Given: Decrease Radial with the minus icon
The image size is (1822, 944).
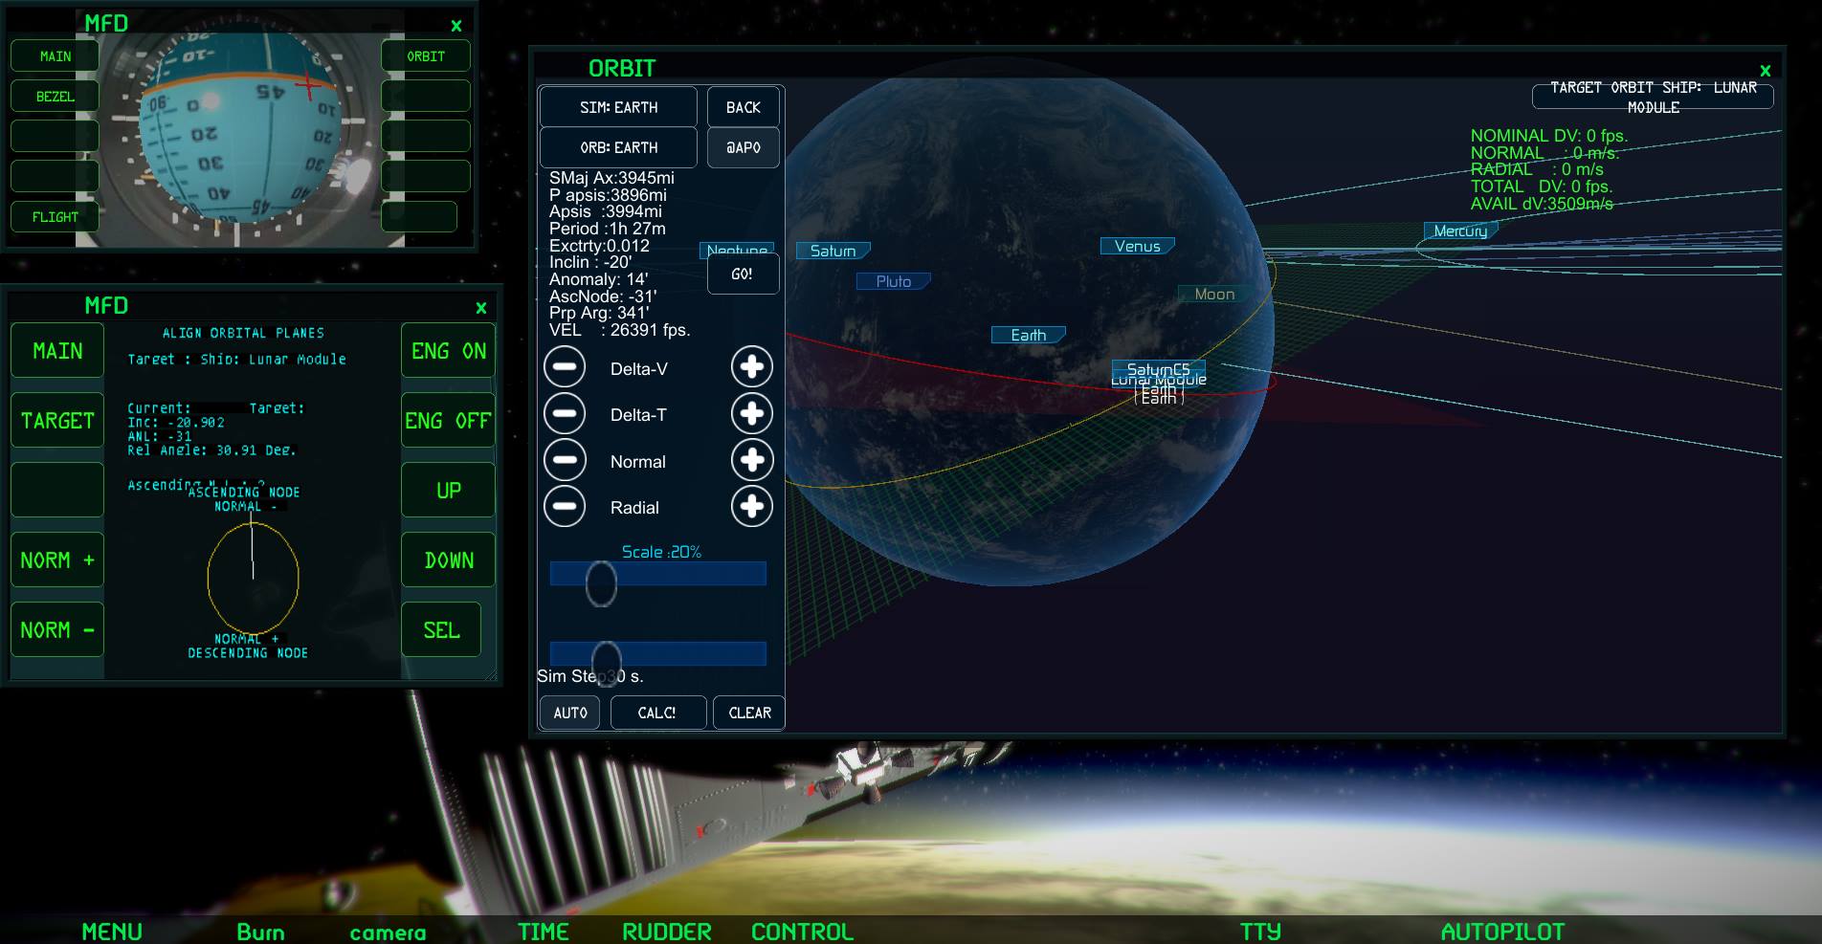Looking at the screenshot, I should pos(565,506).
